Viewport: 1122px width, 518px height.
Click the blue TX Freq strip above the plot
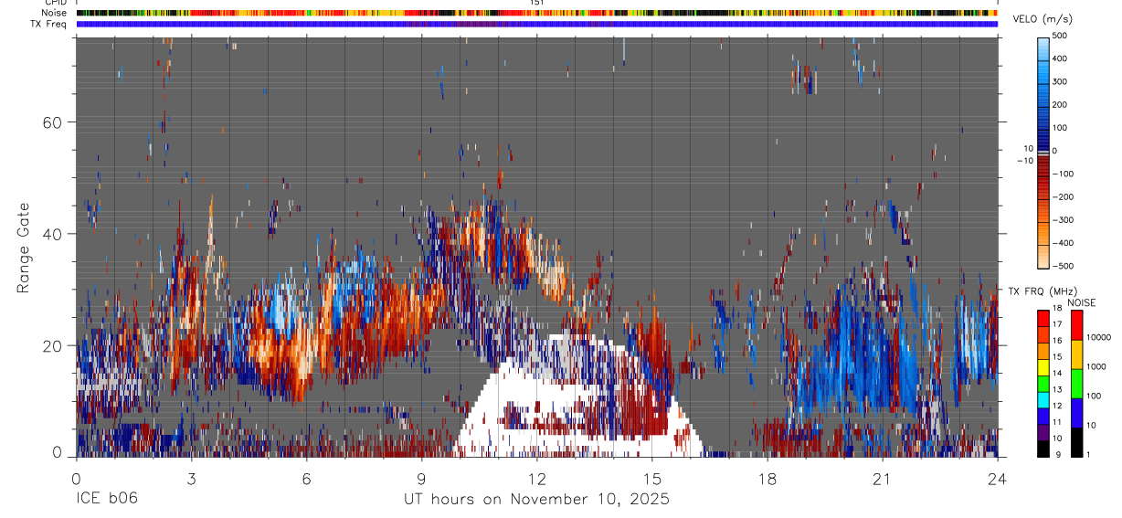click(537, 24)
